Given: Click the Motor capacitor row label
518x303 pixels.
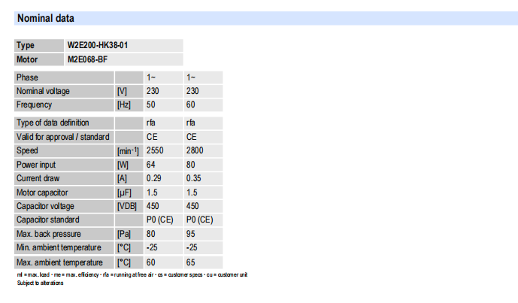Looking at the screenshot, I should coord(42,192).
